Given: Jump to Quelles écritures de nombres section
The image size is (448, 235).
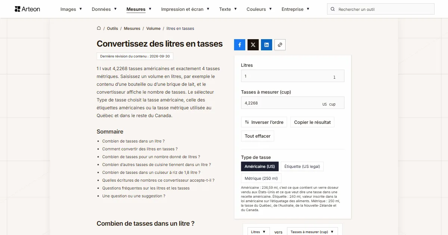Looking at the screenshot, I should (x=158, y=180).
